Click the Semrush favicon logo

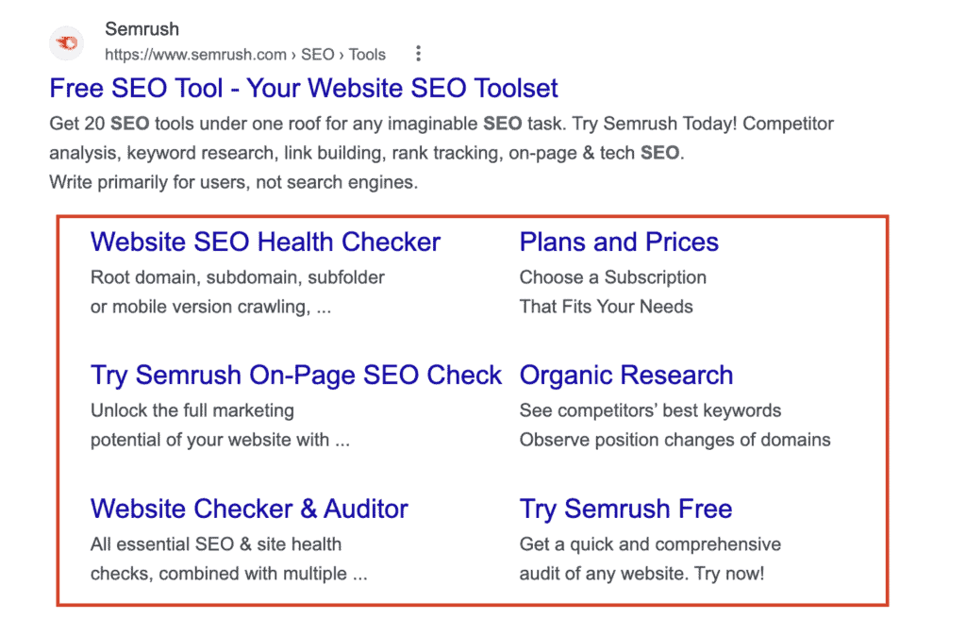(x=66, y=42)
